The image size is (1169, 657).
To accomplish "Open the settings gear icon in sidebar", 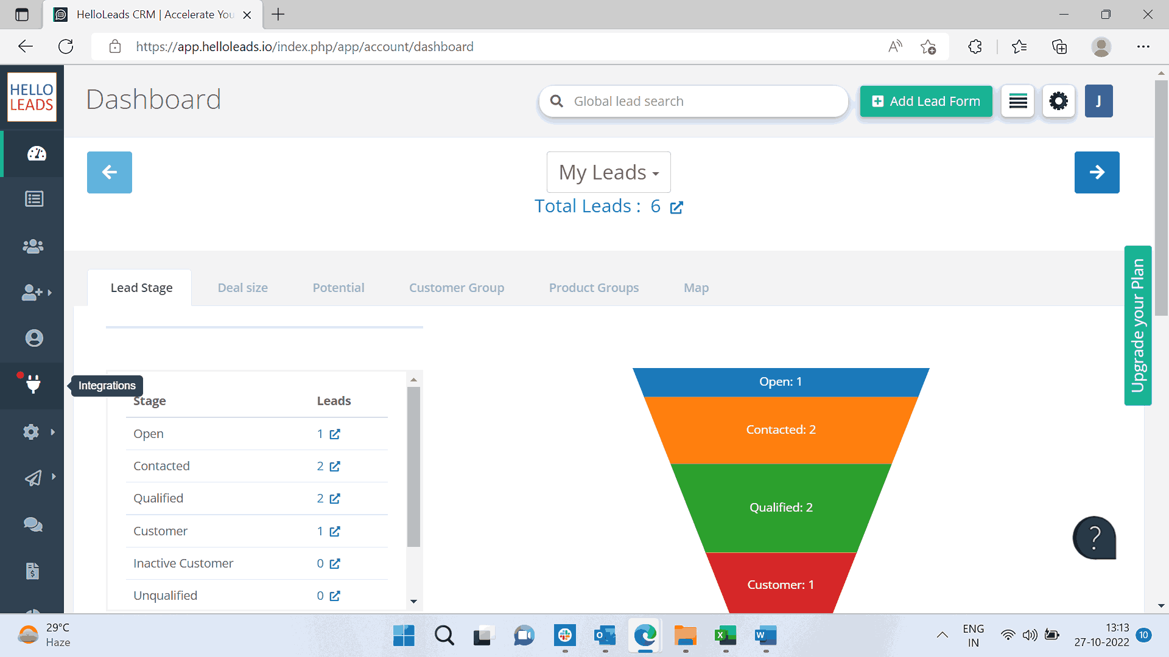I will point(31,432).
